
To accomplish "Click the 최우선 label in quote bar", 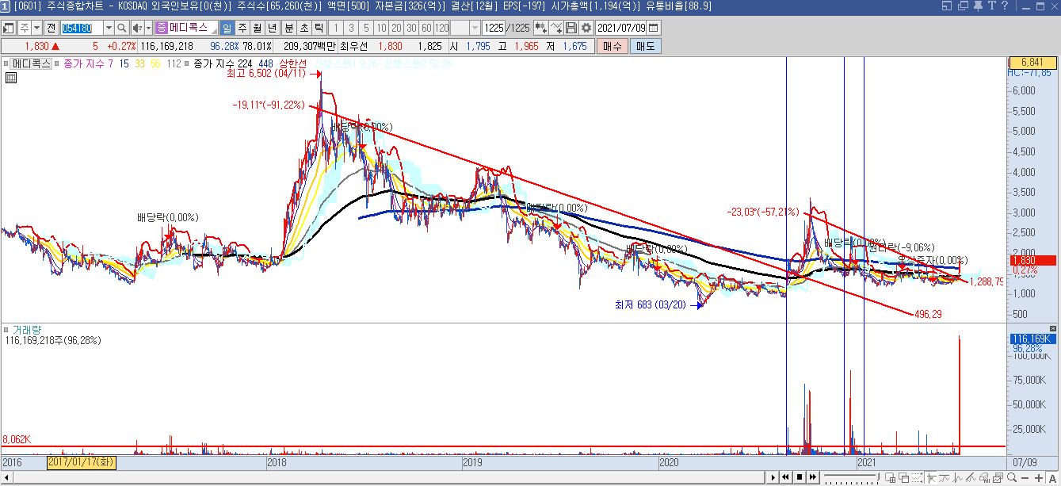I will click(x=354, y=47).
